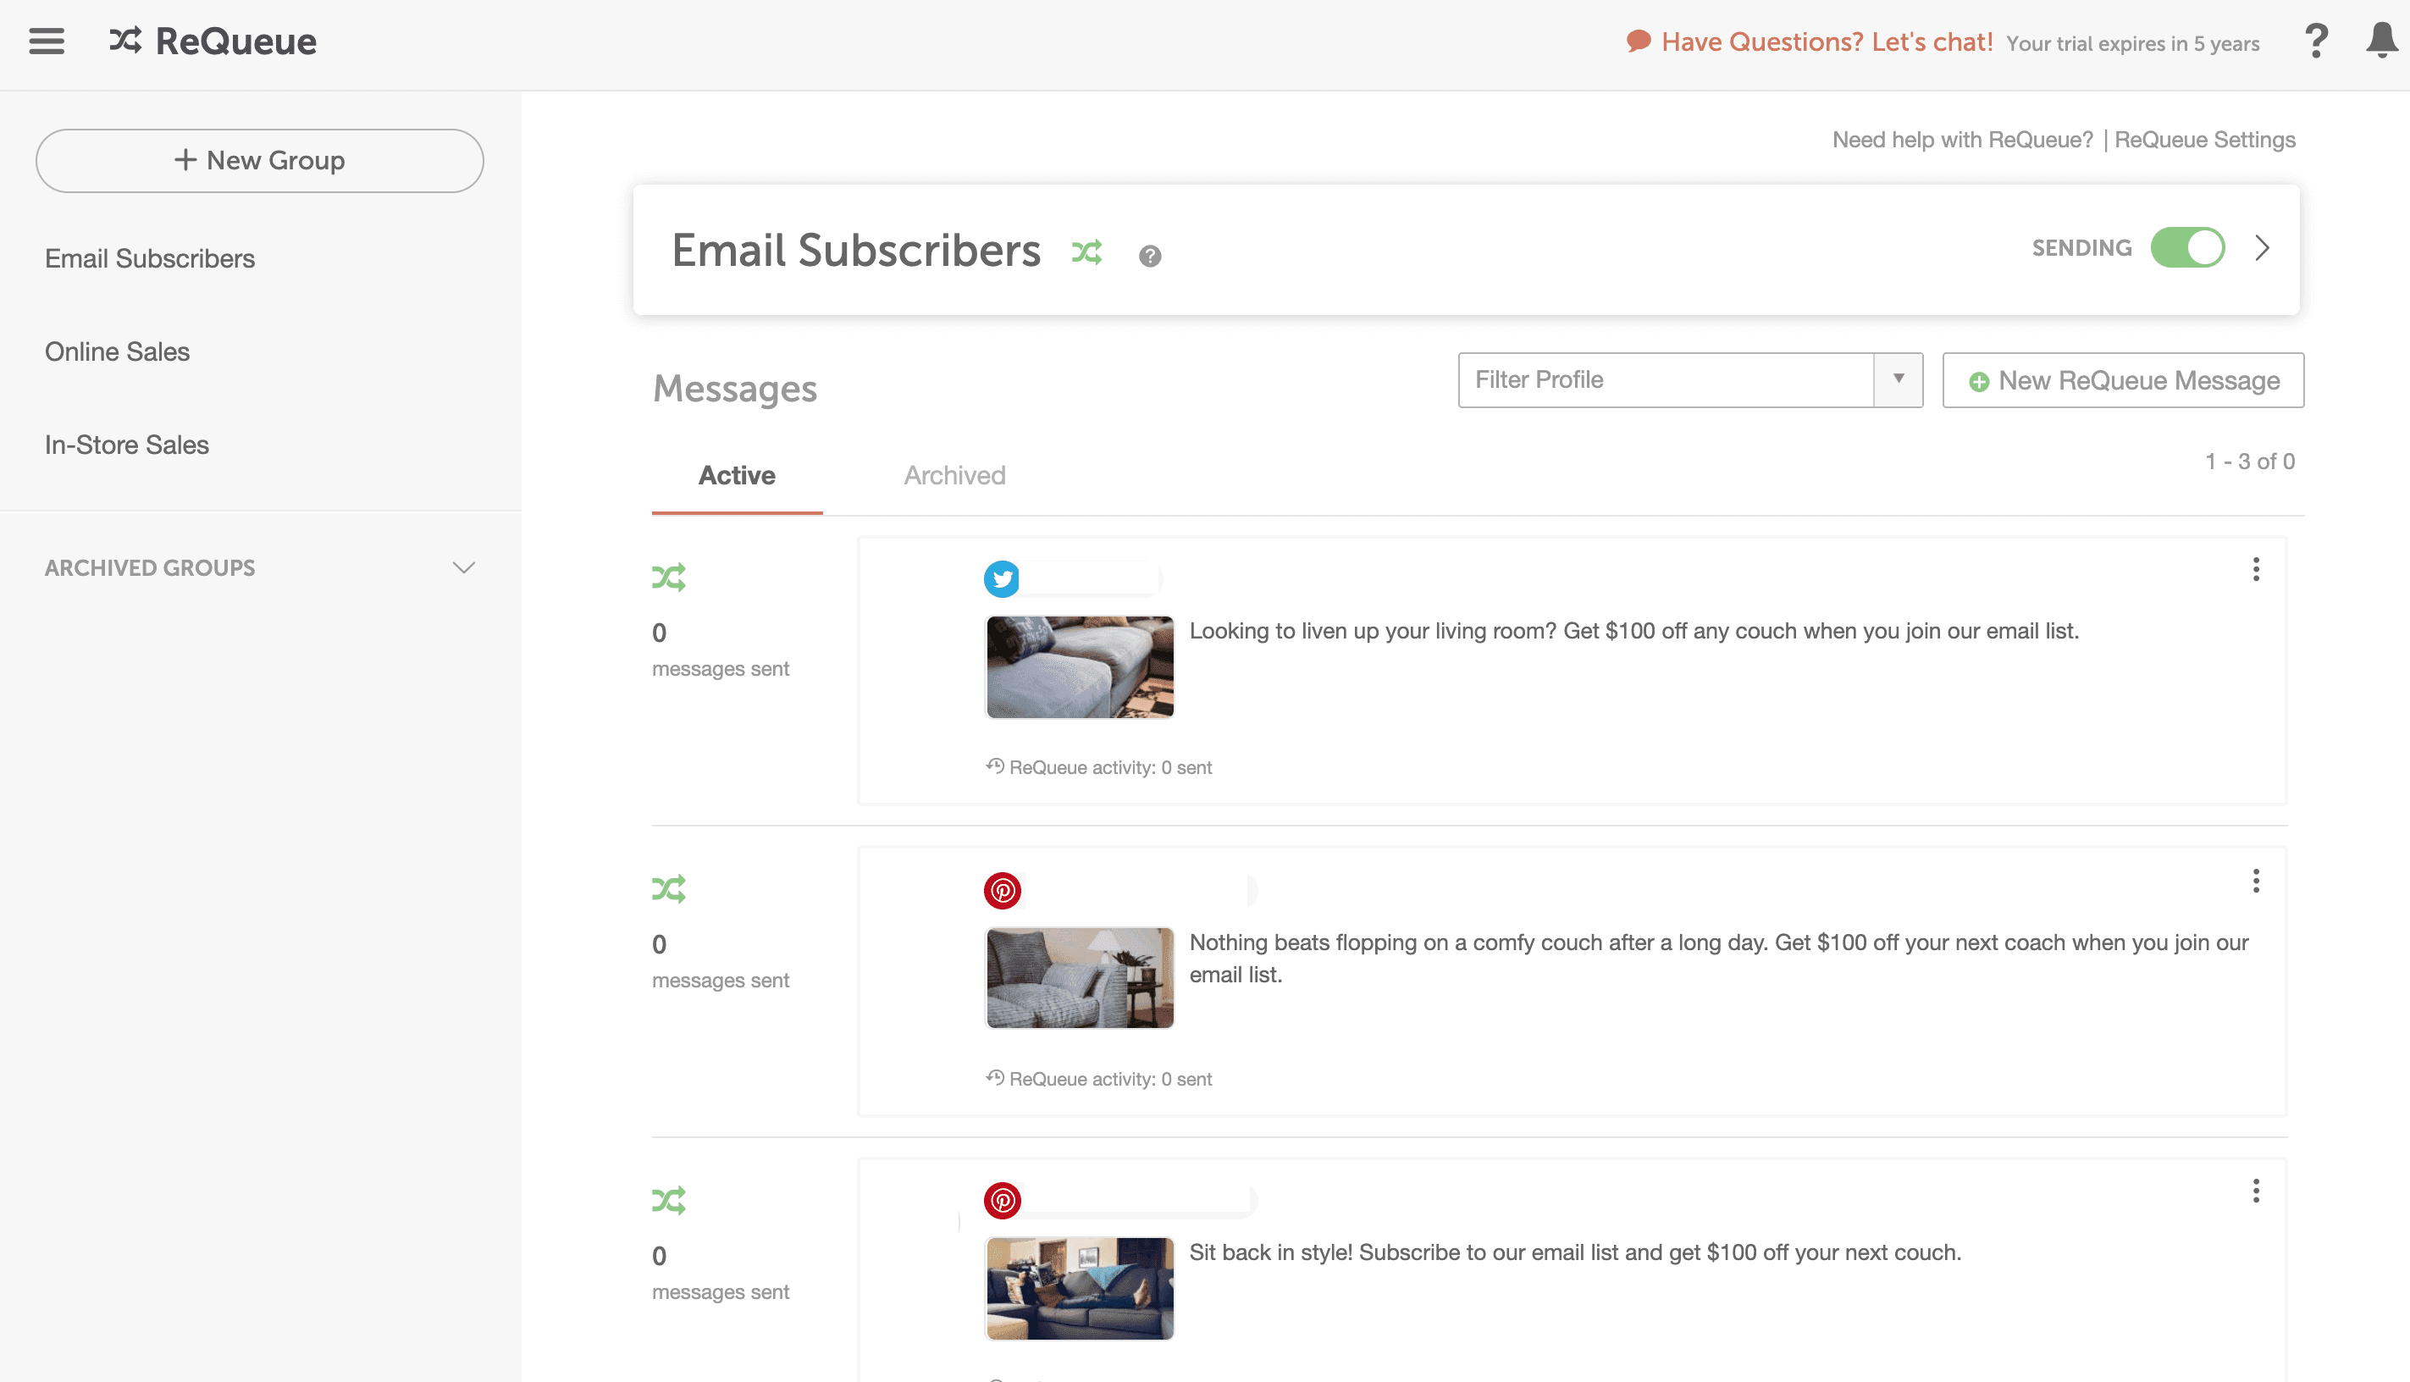Image resolution: width=2410 pixels, height=1382 pixels.
Task: Click 'Looking to liven up your living room' text
Action: pyautogui.click(x=1633, y=631)
